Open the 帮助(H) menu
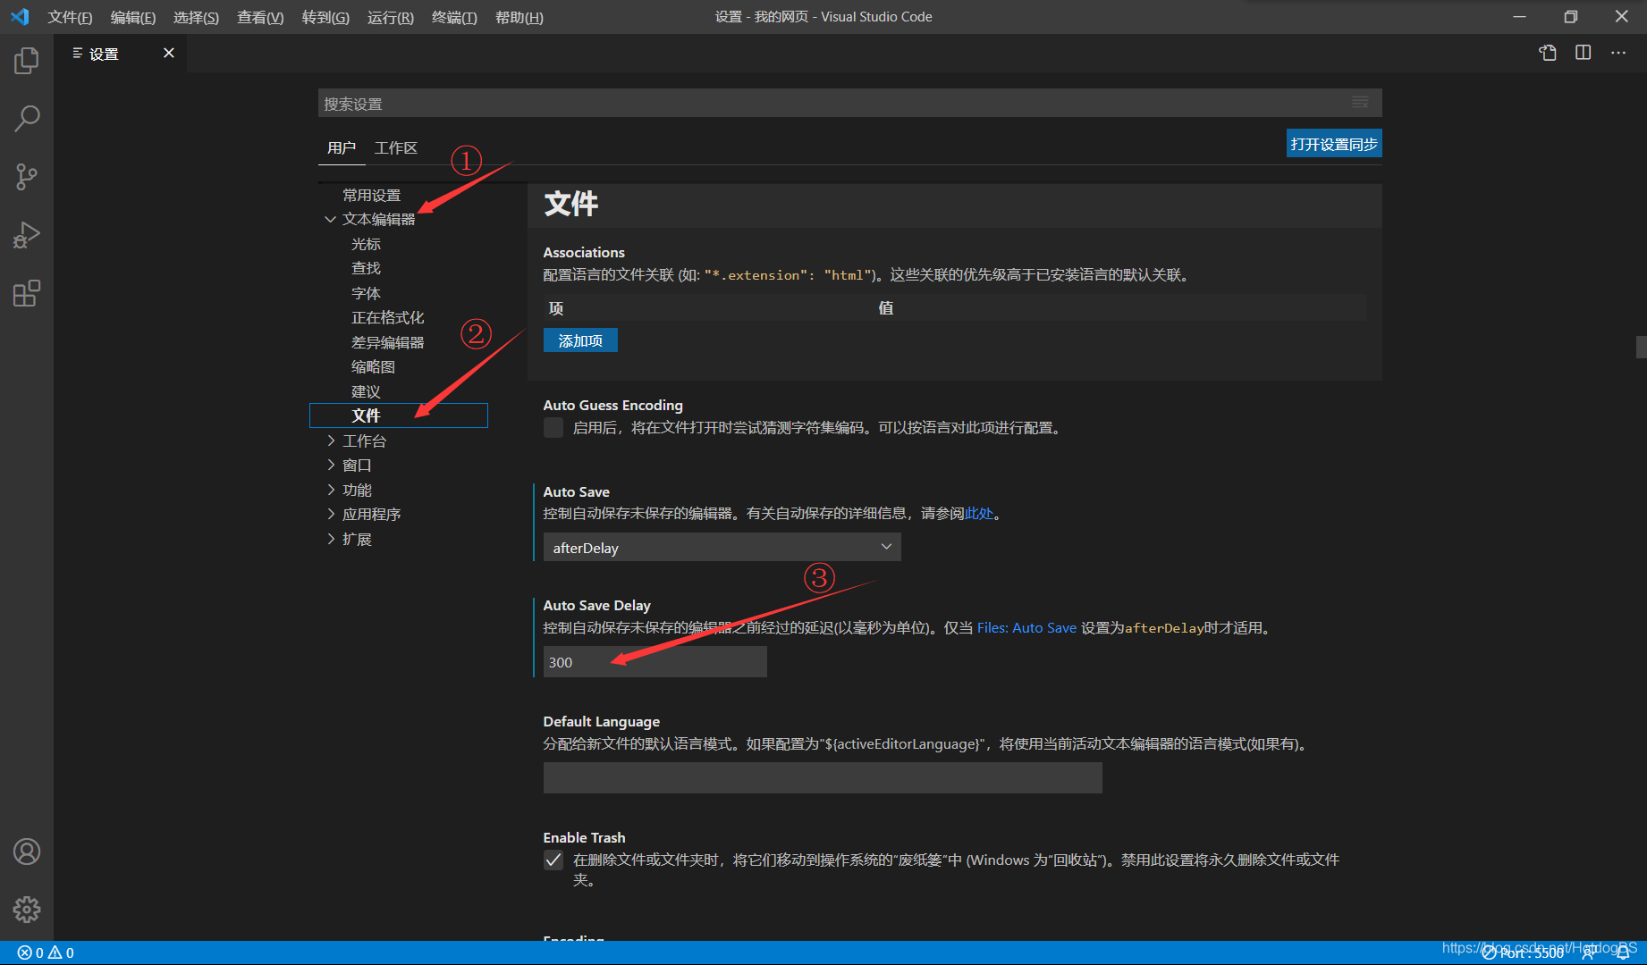1647x965 pixels. coord(519,17)
